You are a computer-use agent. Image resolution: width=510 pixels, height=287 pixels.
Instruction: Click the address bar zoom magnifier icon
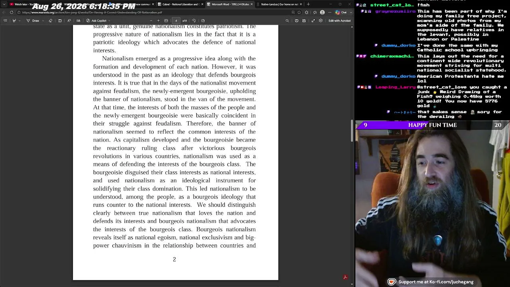click(x=293, y=12)
